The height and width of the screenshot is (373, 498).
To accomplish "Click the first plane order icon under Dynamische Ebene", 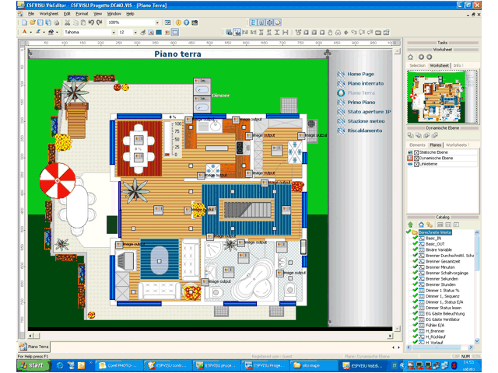I will (411, 136).
